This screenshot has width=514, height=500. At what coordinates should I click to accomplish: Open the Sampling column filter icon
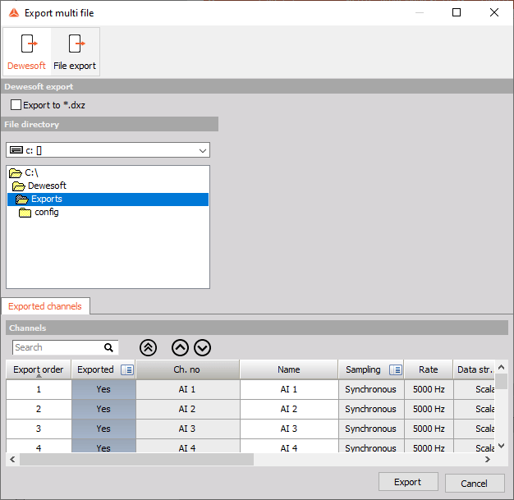click(x=396, y=369)
